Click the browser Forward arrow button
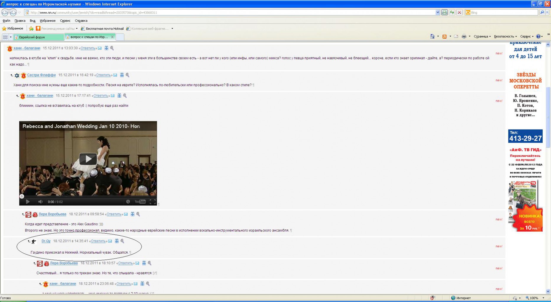 [x=13, y=12]
